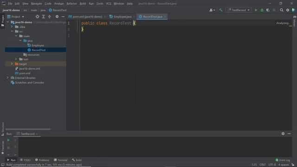Open the Build tool window
Image resolution: width=297 pixels, height=167 pixels.
[x=77, y=160]
